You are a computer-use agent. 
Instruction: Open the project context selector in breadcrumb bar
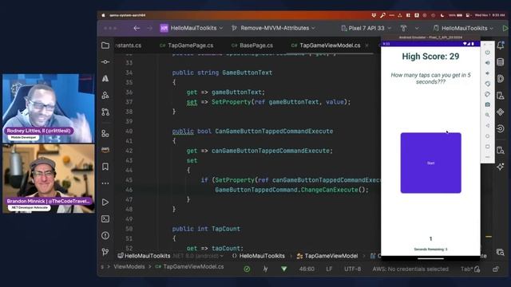pos(171,256)
